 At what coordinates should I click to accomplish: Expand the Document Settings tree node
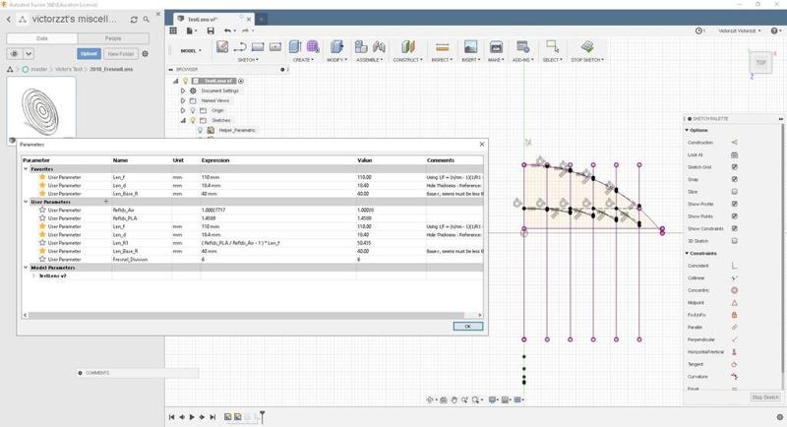click(183, 91)
